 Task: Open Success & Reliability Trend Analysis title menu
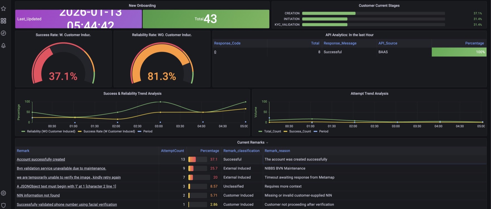(x=133, y=94)
